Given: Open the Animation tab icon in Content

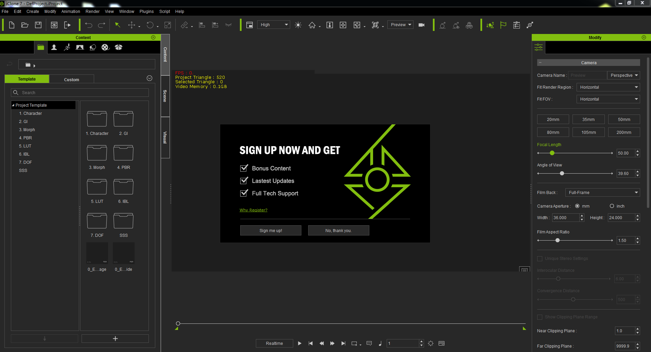Looking at the screenshot, I should (67, 47).
